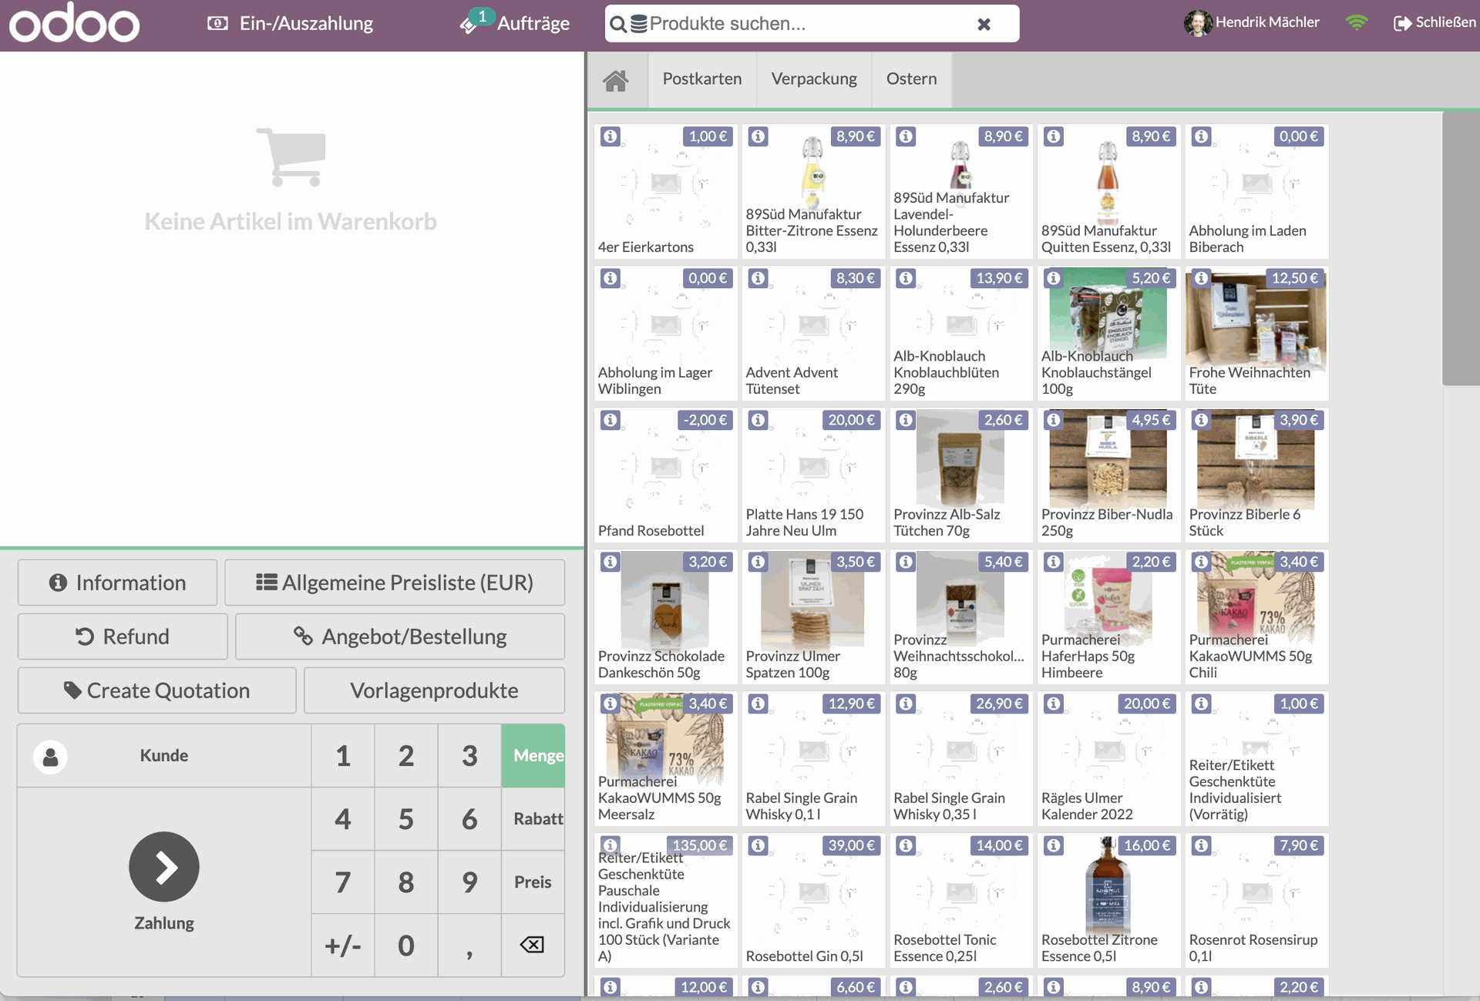The image size is (1480, 1001).
Task: Open info for 4er Eierkartons product
Action: 610,136
